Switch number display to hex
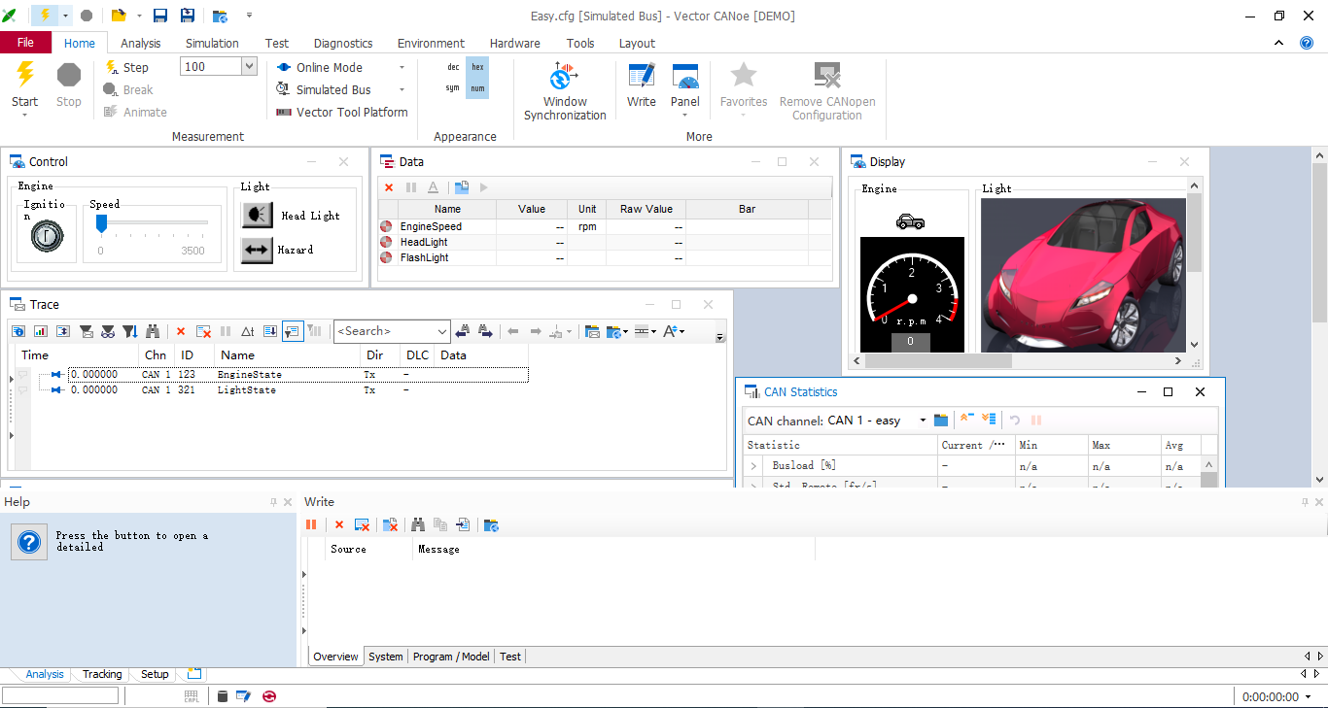 (477, 67)
